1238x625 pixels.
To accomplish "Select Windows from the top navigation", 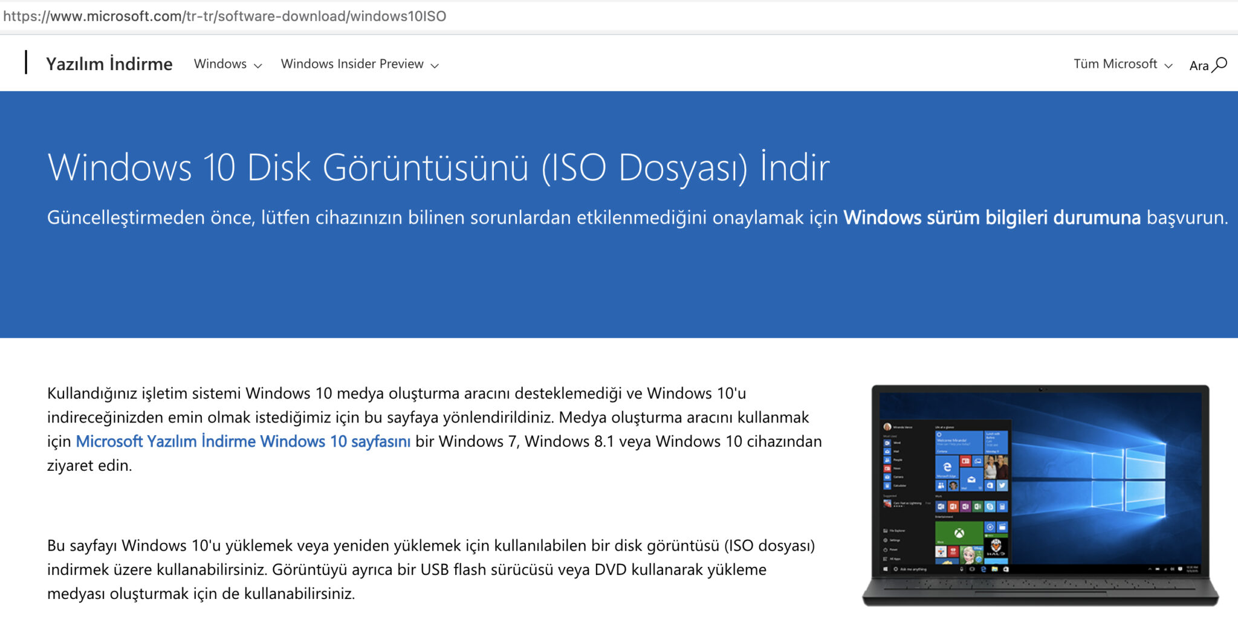I will pyautogui.click(x=220, y=63).
